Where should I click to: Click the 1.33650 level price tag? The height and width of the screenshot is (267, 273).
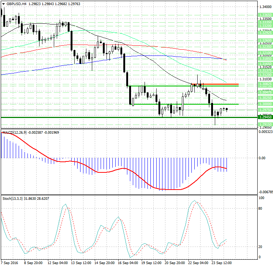click(265, 15)
